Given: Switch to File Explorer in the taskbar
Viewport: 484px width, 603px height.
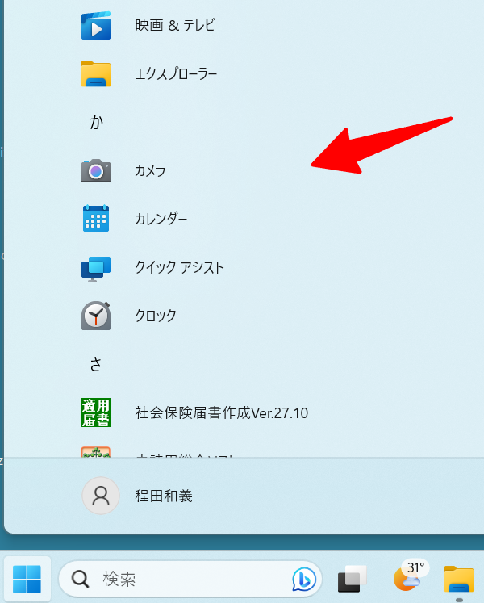Looking at the screenshot, I should [x=459, y=579].
